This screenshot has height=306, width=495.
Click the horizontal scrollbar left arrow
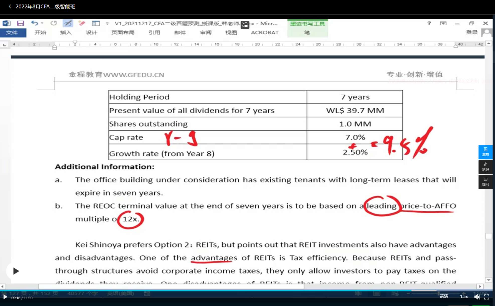[3, 286]
